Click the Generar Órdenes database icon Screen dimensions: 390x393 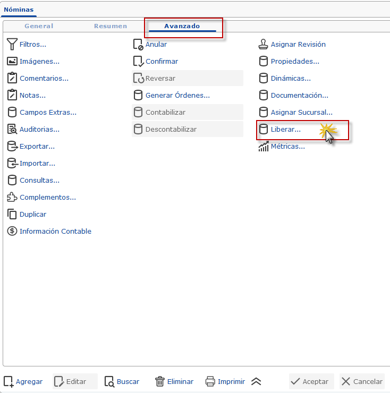pos(138,95)
